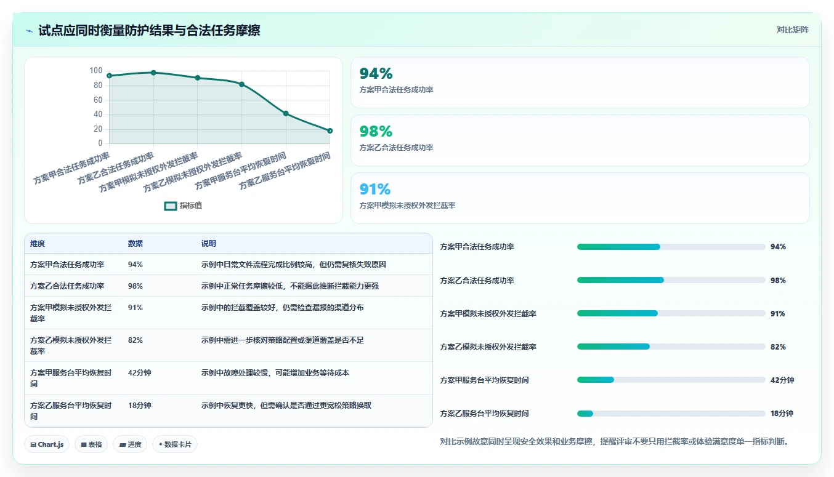Open the 对比矩阵 label in the header
The height and width of the screenshot is (477, 834).
point(792,30)
